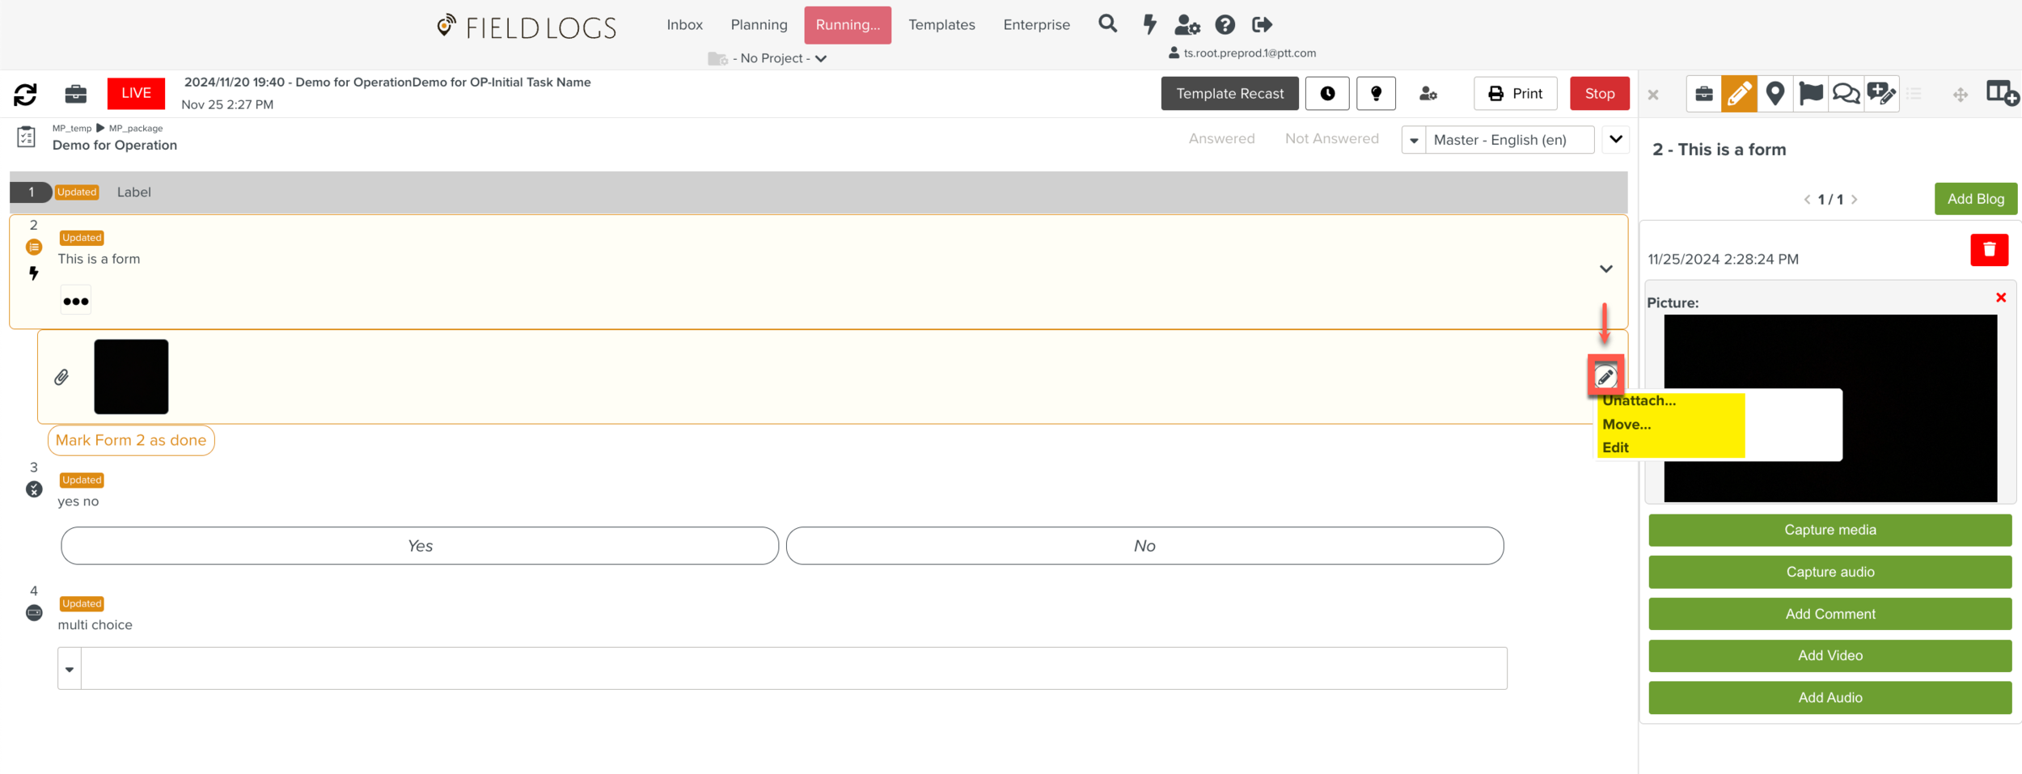The width and height of the screenshot is (2022, 774).
Task: Click Add Comment button
Action: tap(1830, 615)
